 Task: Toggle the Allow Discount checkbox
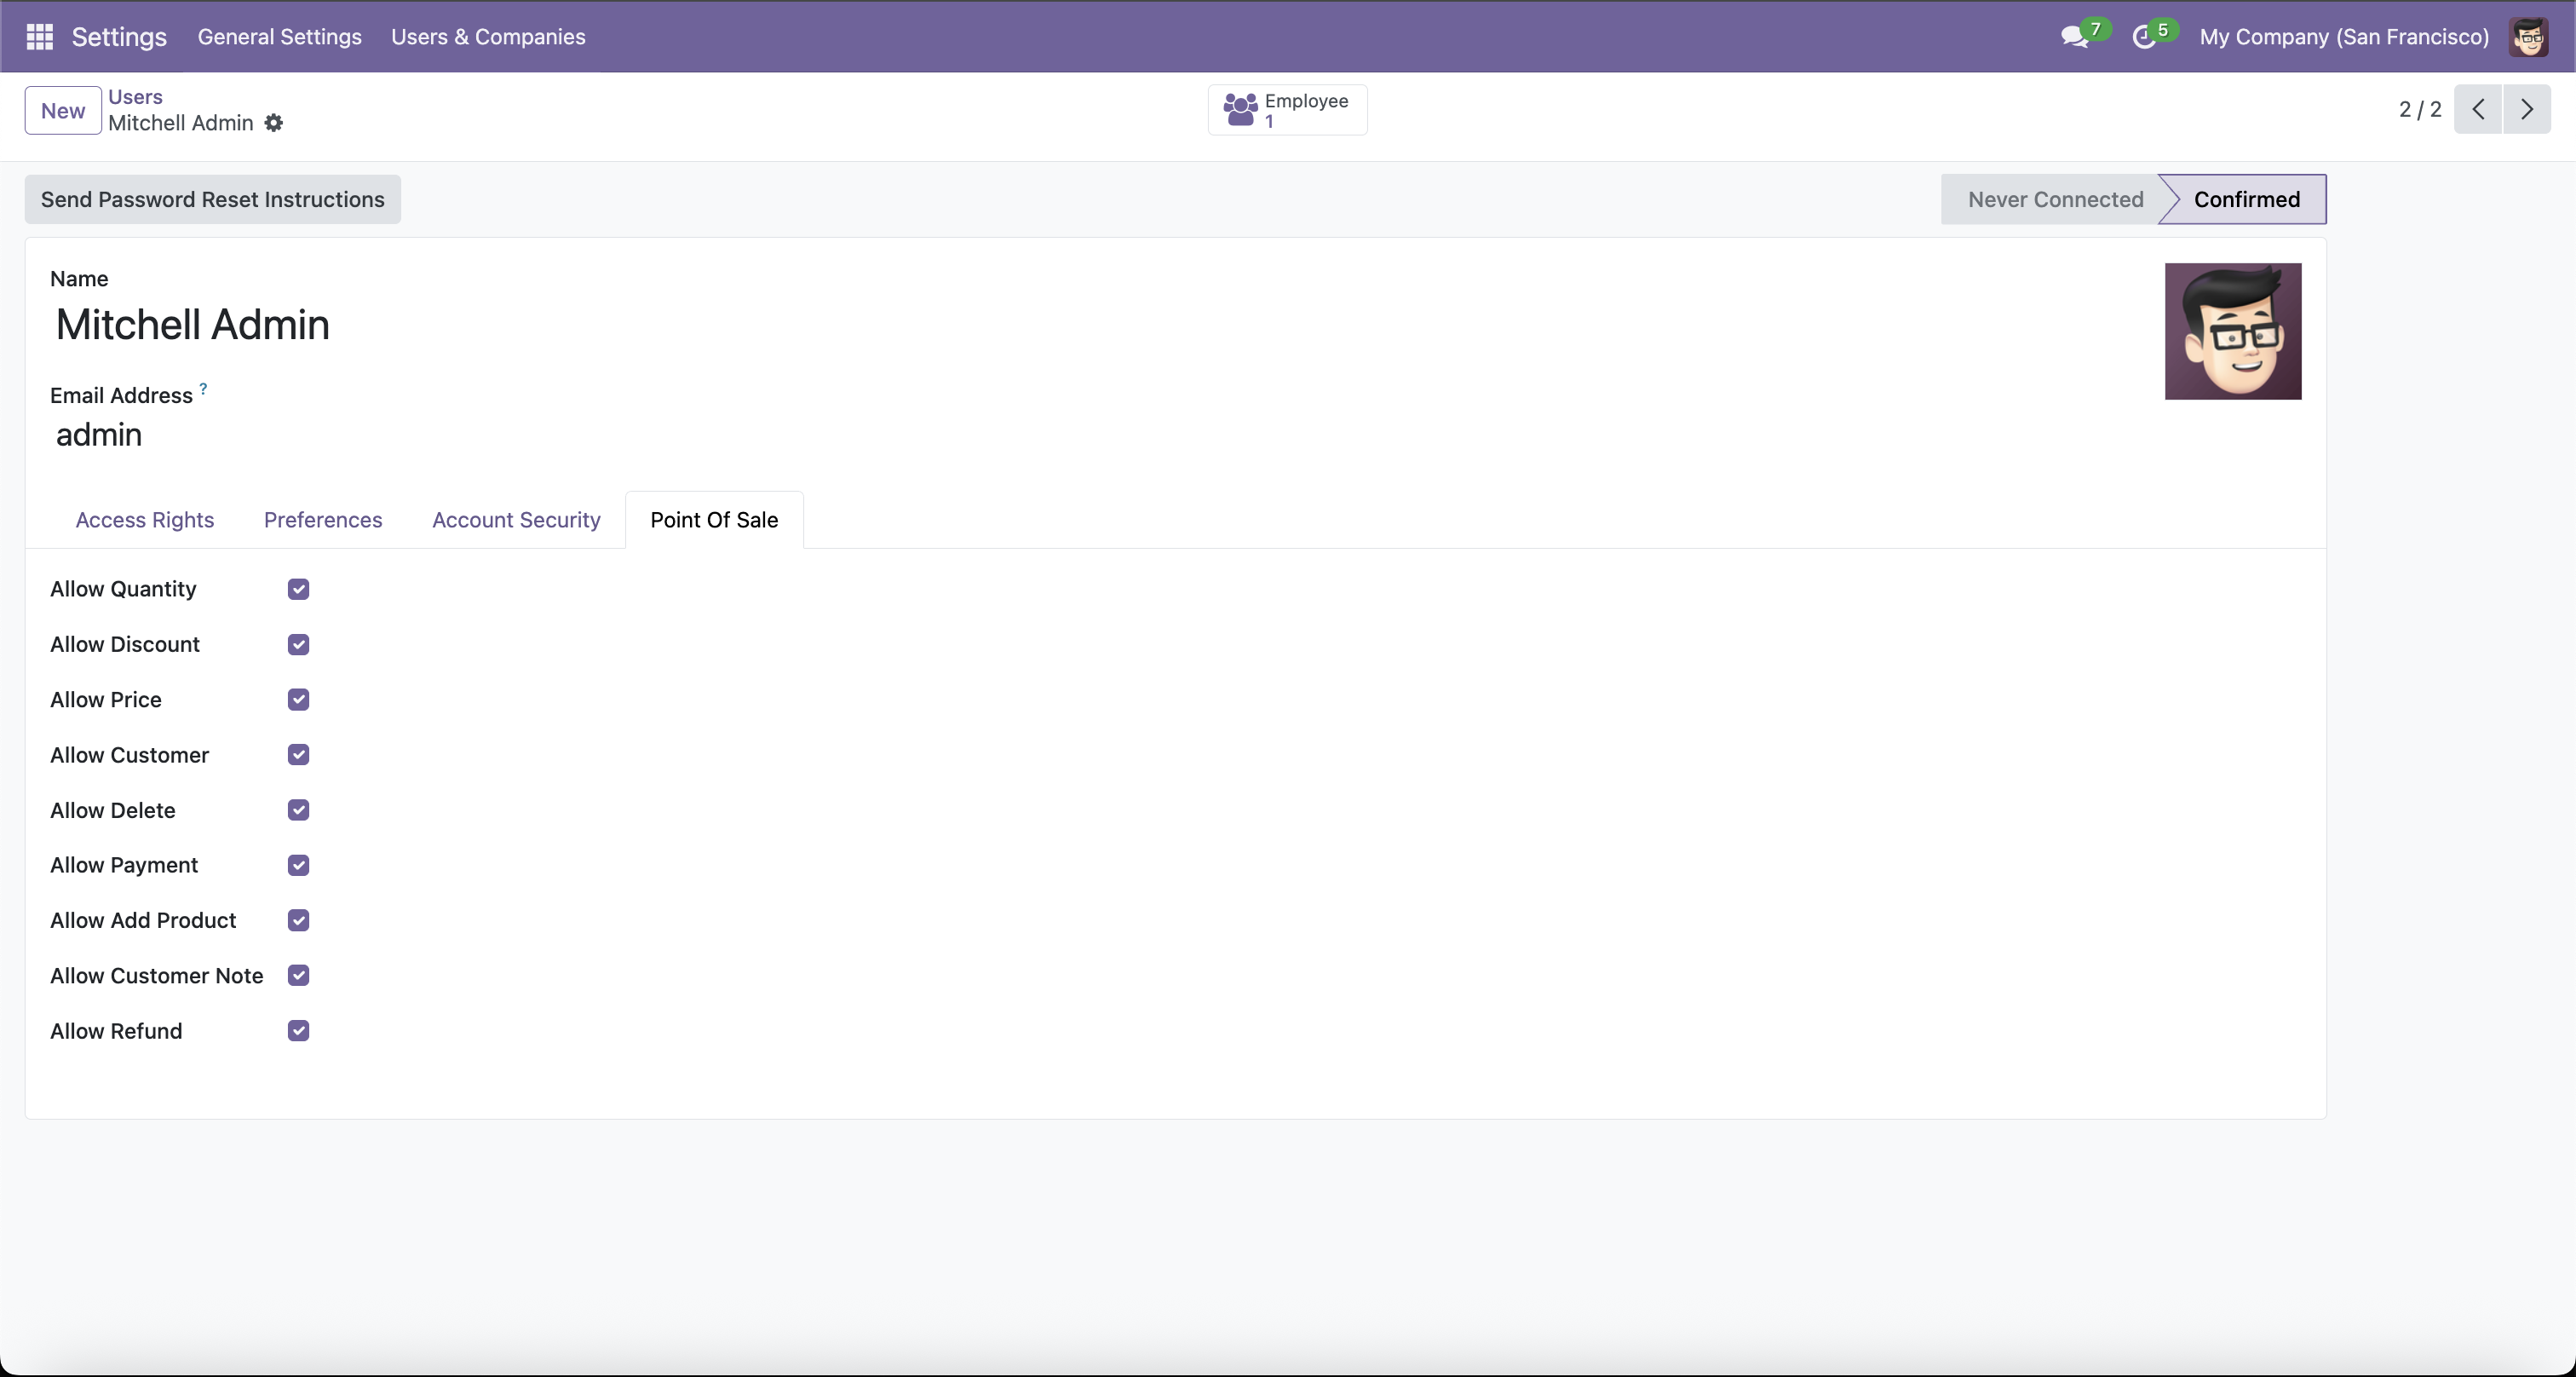pos(298,644)
